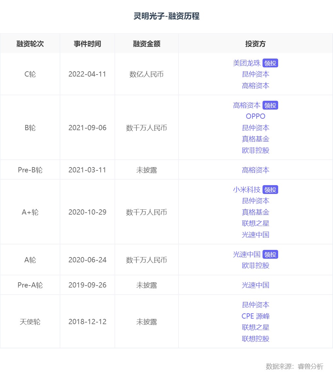This screenshot has height=384, width=333.
Task: Open 欧菲控股 link in A轮 row
Action: [x=256, y=266]
